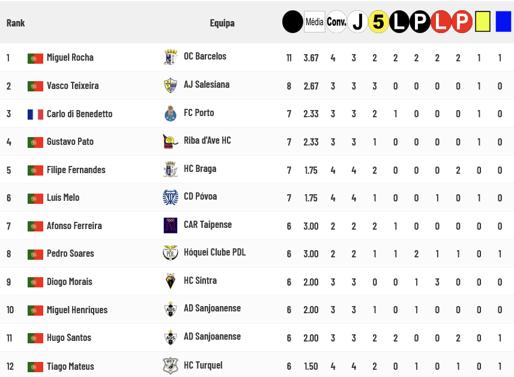Screen dimensions: 514x377
Task: Click the yellow 5 circle icon
Action: (378, 22)
